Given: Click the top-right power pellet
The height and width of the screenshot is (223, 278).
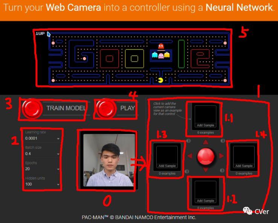Looking at the screenshot, I should [225, 43].
